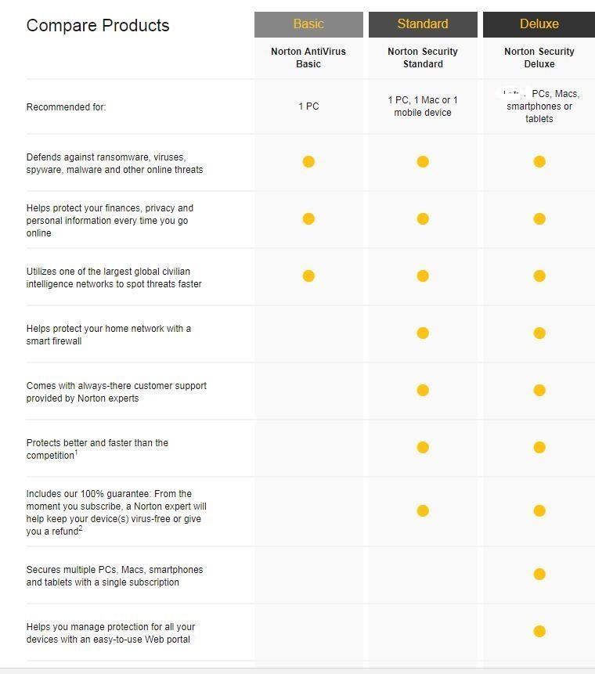595x674 pixels.
Task: Click the '1 PC' recommendation under Basic
Action: click(308, 106)
